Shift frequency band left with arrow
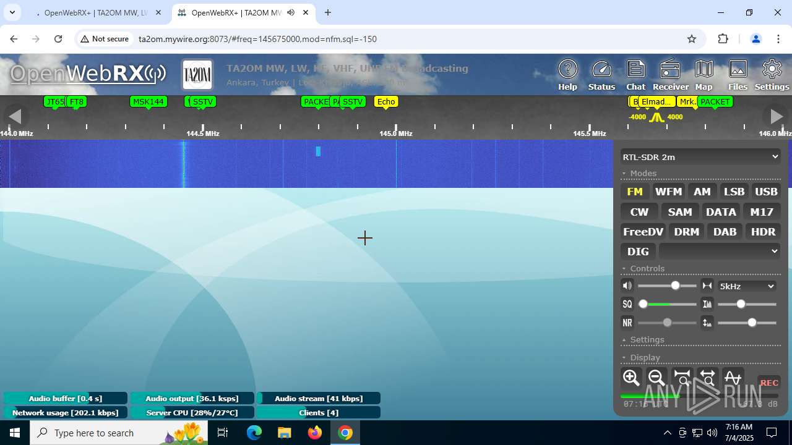The image size is (792, 445). [x=15, y=116]
